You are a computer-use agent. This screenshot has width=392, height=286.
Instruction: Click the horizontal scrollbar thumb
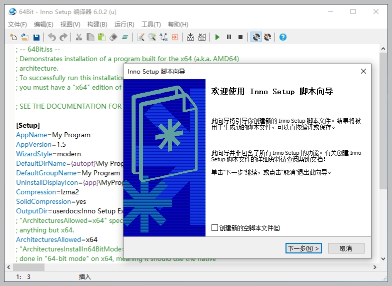tap(29, 267)
